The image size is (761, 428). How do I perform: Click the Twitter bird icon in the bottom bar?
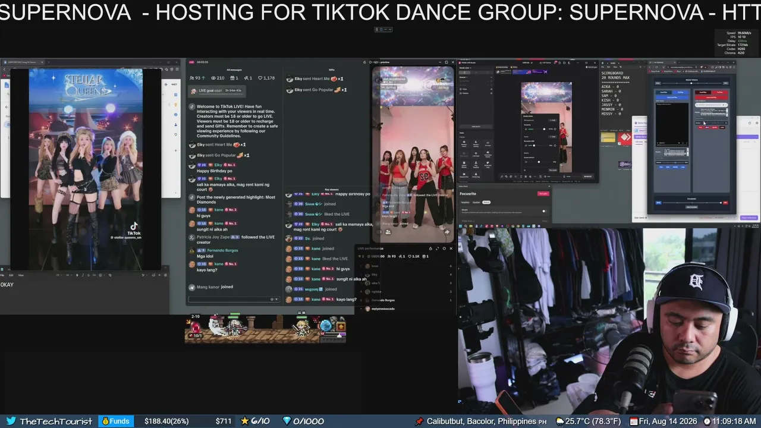[x=11, y=421]
